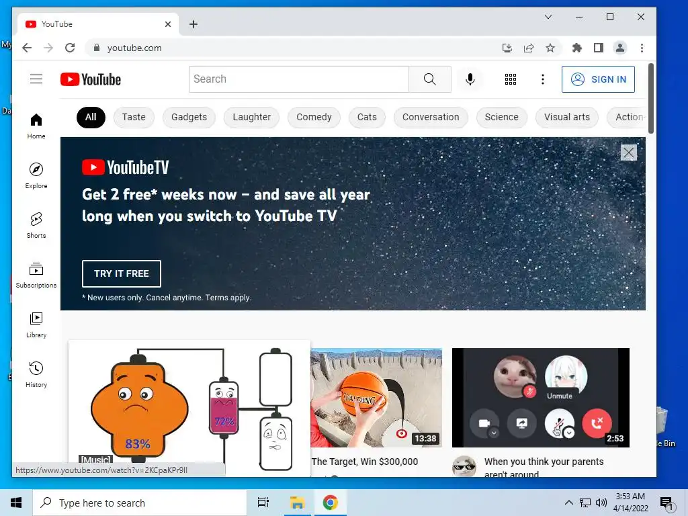Start voice search with microphone icon
Viewport: 688px width, 516px height.
tap(470, 79)
